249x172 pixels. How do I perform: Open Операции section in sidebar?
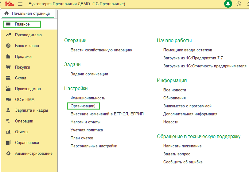(29, 121)
